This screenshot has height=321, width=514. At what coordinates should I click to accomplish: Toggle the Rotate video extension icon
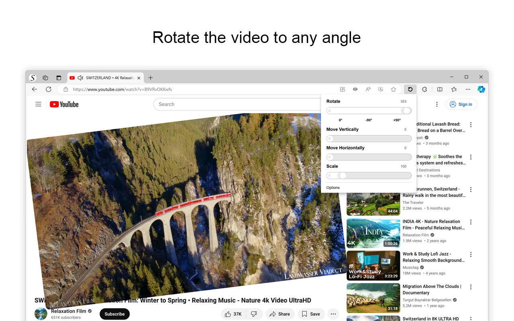[410, 89]
